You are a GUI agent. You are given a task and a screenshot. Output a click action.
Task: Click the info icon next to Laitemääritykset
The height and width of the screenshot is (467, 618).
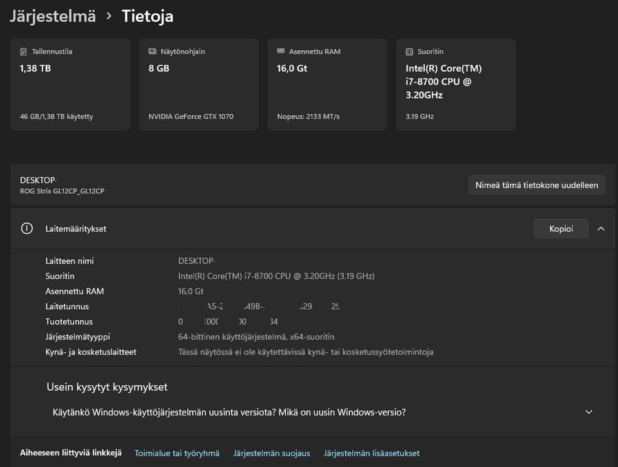click(27, 229)
